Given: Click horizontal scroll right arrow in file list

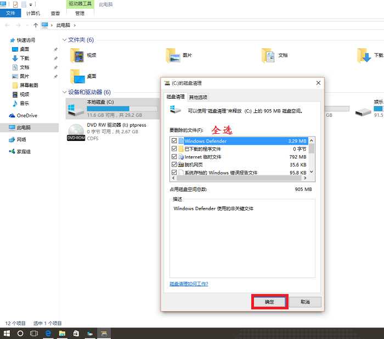Looking at the screenshot, I should [305, 178].
